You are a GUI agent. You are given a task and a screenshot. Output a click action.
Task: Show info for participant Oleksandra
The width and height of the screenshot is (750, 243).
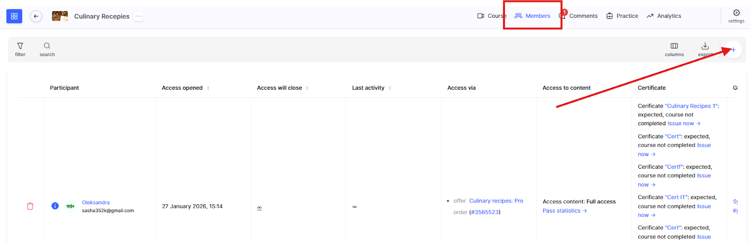click(55, 206)
